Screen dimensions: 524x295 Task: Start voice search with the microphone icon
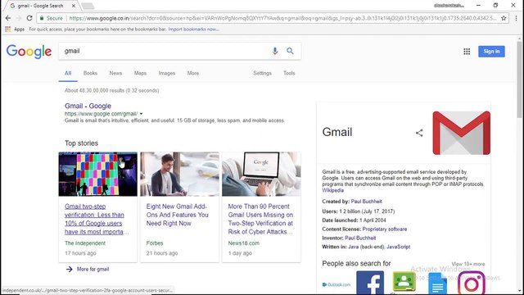[275, 51]
